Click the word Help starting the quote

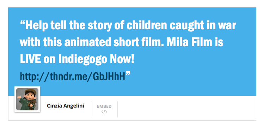37,25
